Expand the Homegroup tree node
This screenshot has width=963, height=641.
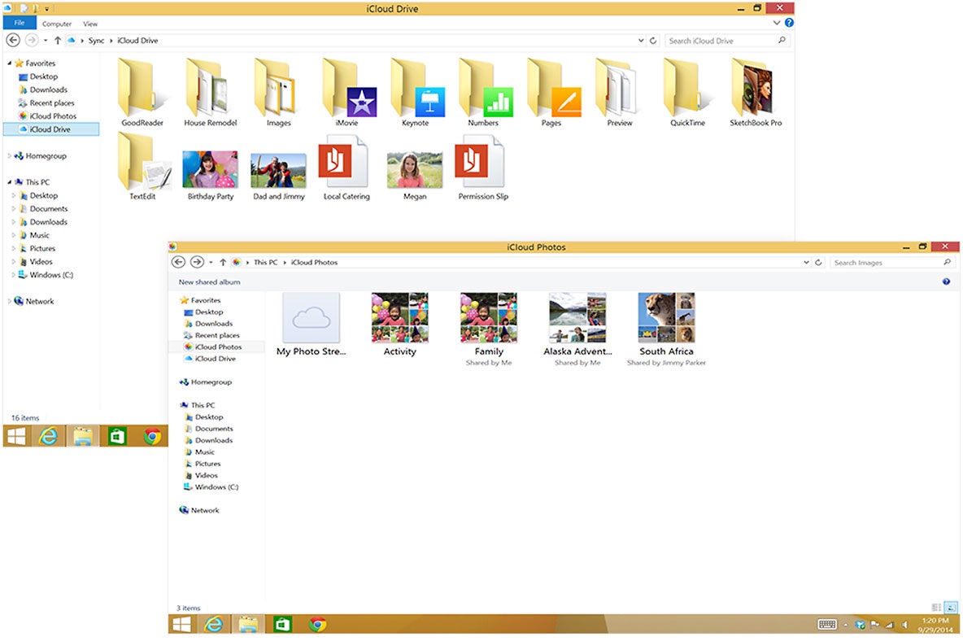(9, 156)
